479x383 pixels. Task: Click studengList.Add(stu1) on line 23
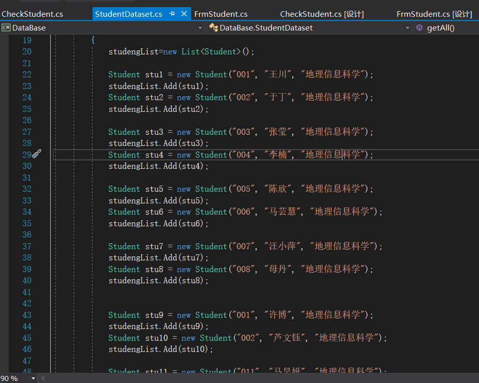(x=158, y=86)
